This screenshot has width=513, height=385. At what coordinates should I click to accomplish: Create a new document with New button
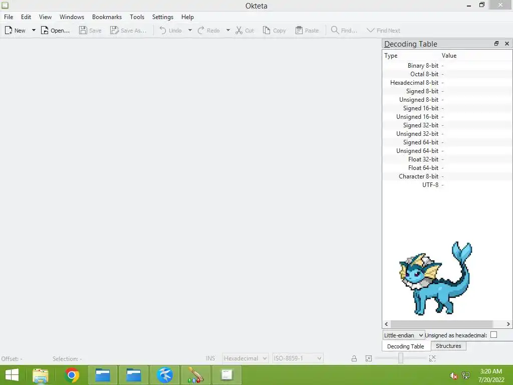(15, 31)
